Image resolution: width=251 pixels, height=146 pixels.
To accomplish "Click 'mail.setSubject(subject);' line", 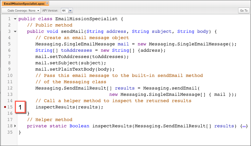I will coord(71,63).
